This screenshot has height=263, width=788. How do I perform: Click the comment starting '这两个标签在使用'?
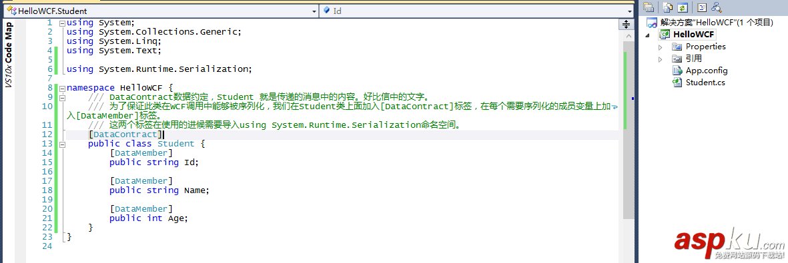tap(274, 125)
